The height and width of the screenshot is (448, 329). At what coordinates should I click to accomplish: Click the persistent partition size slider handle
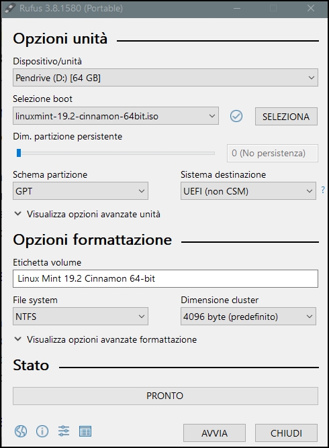[x=19, y=153]
